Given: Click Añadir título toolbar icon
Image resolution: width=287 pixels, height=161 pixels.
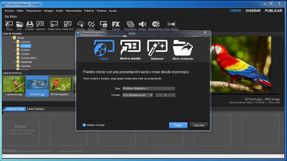Looking at the screenshot, I should [68, 25].
